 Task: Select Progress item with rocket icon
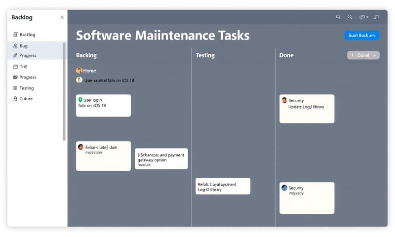pyautogui.click(x=28, y=56)
